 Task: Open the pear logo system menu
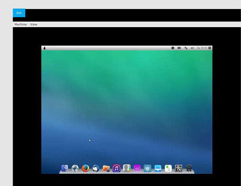point(45,48)
